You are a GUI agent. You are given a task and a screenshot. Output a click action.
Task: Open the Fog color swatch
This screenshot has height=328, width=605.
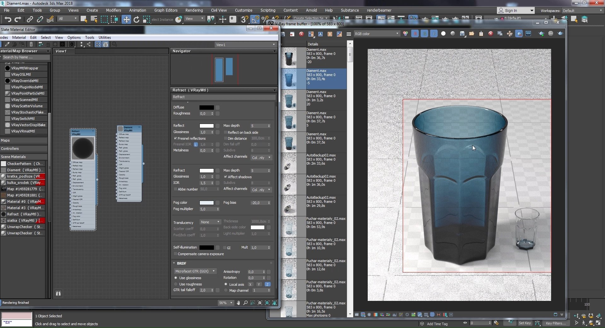pyautogui.click(x=206, y=203)
